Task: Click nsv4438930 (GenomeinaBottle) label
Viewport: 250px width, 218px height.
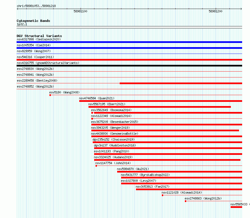Action: pyautogui.click(x=115, y=134)
